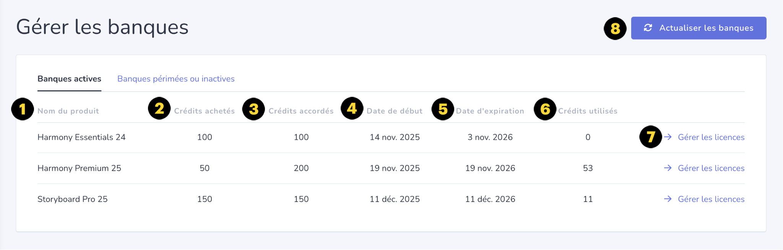Image resolution: width=783 pixels, height=250 pixels.
Task: Open Gérer les licences for Harmony Premium 25
Action: tap(711, 168)
